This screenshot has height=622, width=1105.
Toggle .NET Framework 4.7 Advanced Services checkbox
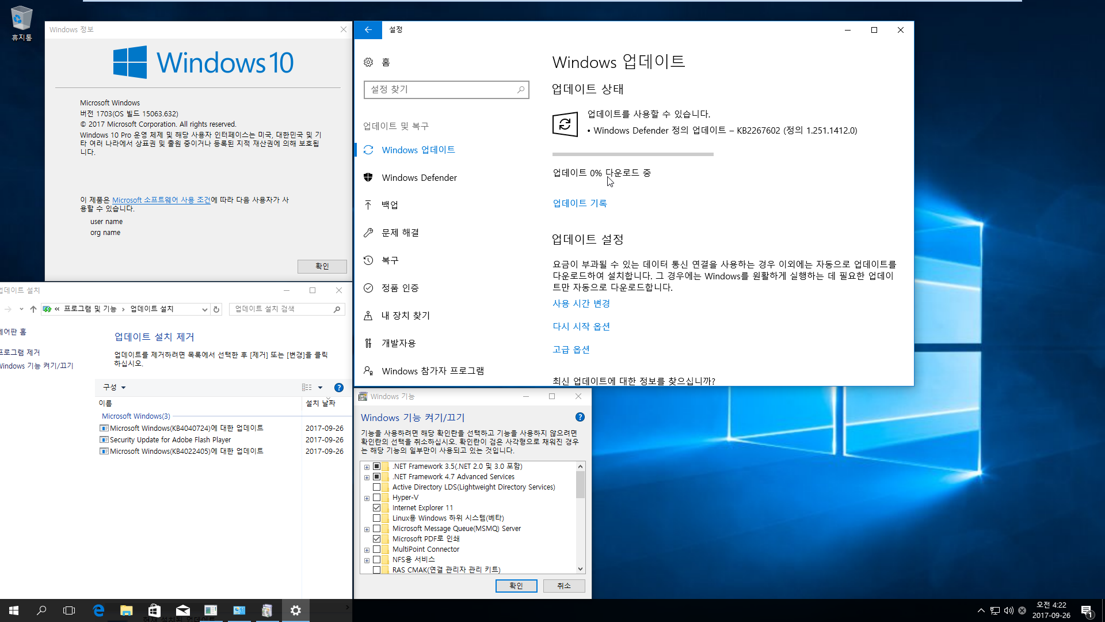pyautogui.click(x=376, y=477)
